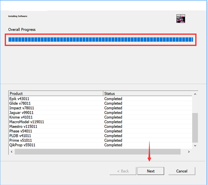Select the Glide v78011 row
Screen dimensions: 208x185
point(101,103)
